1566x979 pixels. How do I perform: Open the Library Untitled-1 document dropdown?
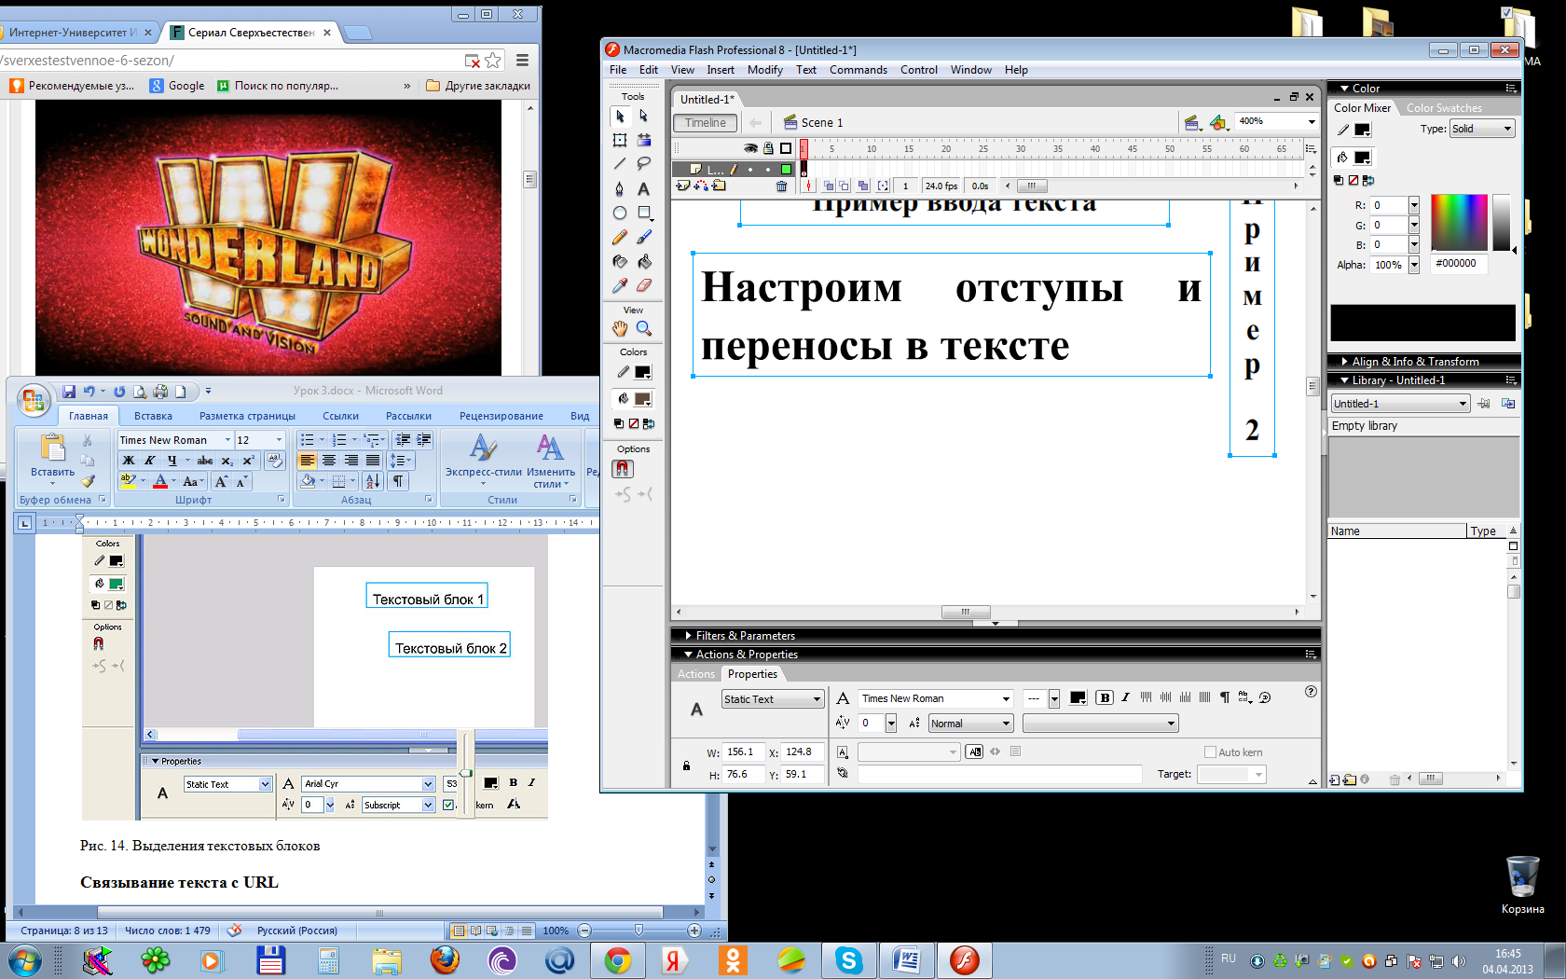coord(1400,404)
